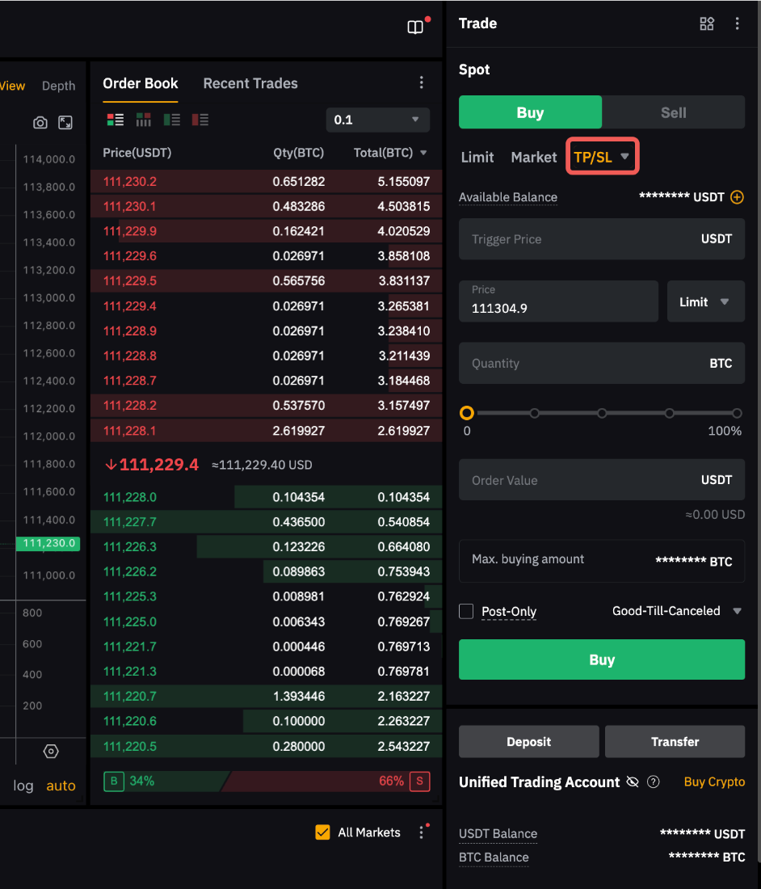This screenshot has height=889, width=761.
Task: Toggle balance visibility eye icon
Action: click(x=633, y=782)
